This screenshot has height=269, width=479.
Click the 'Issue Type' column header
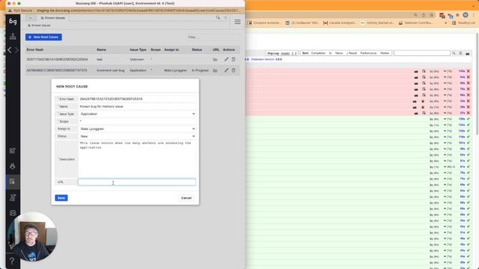coord(138,50)
